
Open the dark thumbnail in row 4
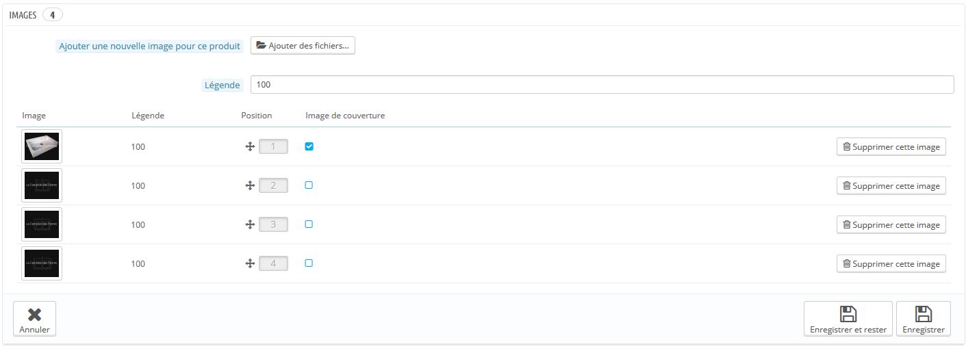tap(42, 263)
